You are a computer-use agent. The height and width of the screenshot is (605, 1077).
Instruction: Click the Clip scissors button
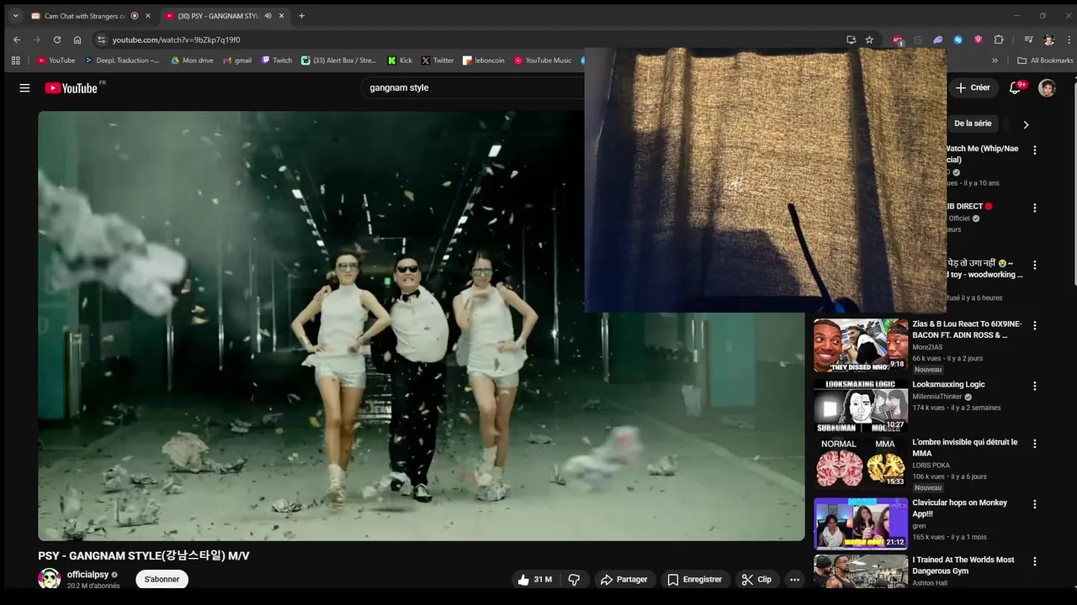pos(756,579)
